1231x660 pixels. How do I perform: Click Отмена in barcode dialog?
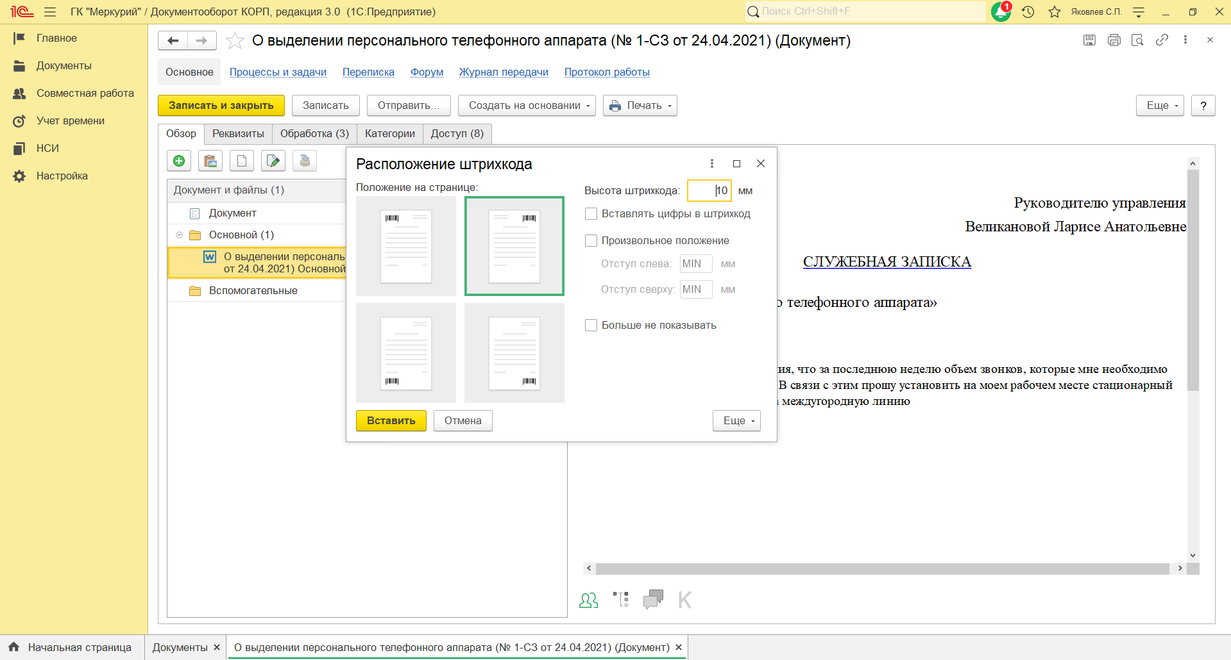(x=463, y=420)
